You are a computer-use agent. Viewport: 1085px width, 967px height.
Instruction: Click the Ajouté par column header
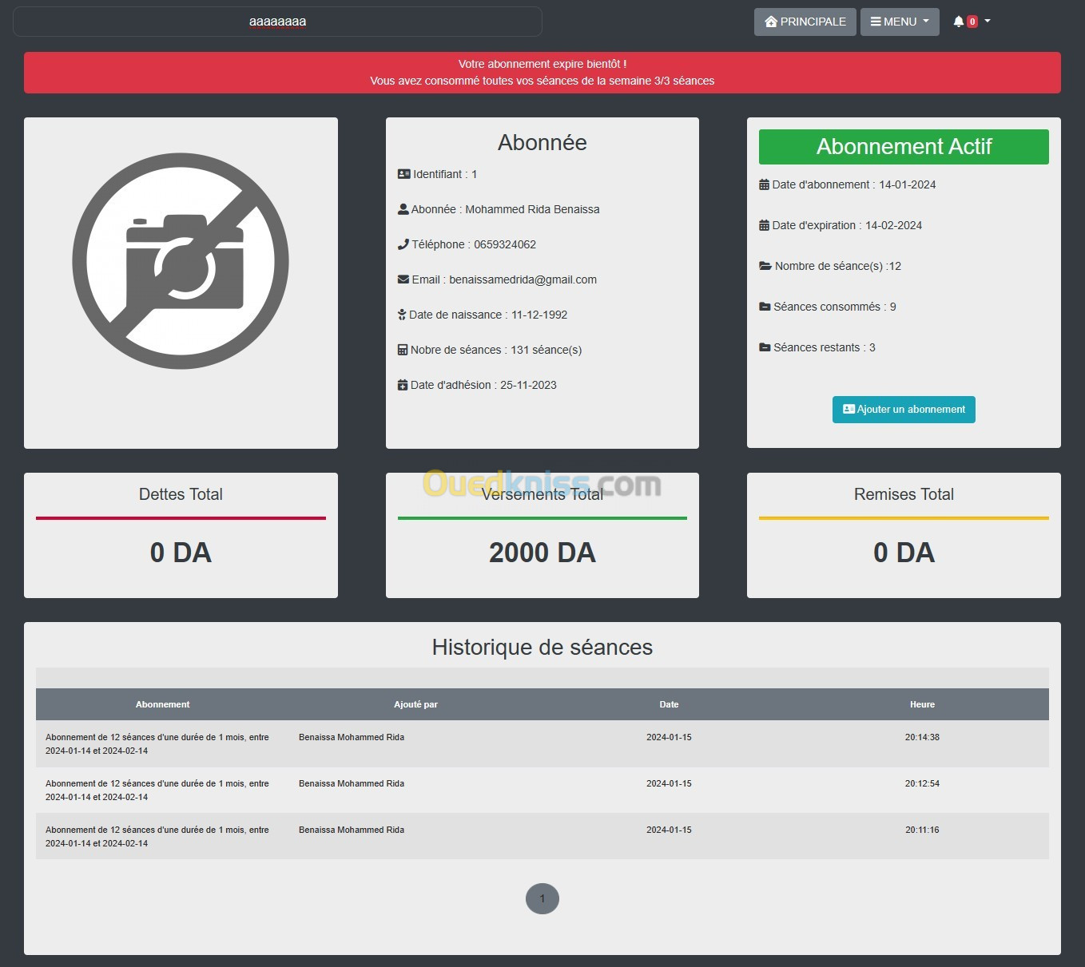tap(415, 704)
